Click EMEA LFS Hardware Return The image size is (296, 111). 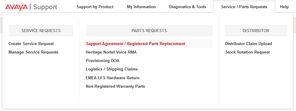coord(112,78)
